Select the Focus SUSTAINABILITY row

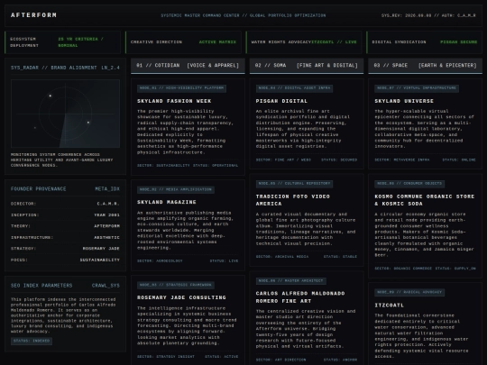[x=65, y=260]
